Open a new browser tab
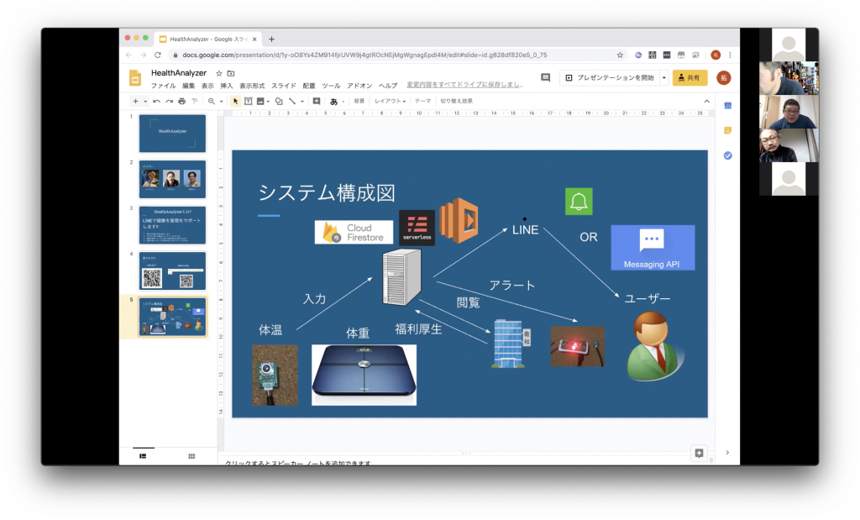 click(271, 39)
